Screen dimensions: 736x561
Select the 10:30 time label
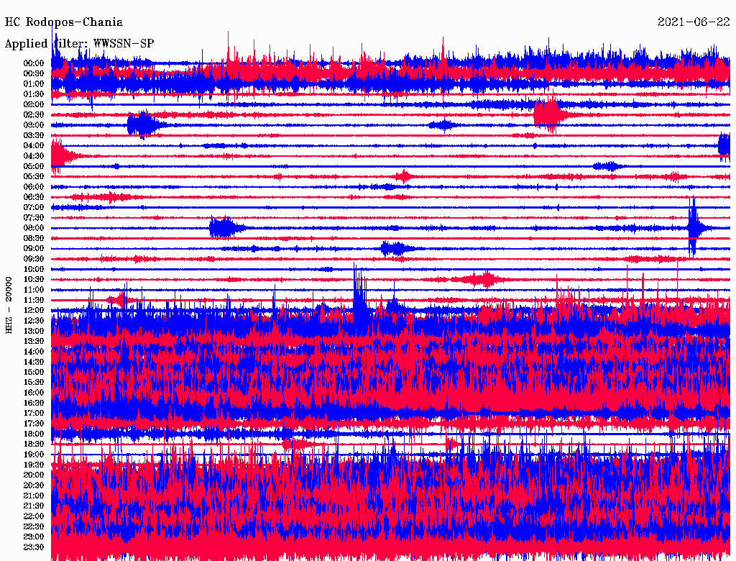tap(34, 280)
